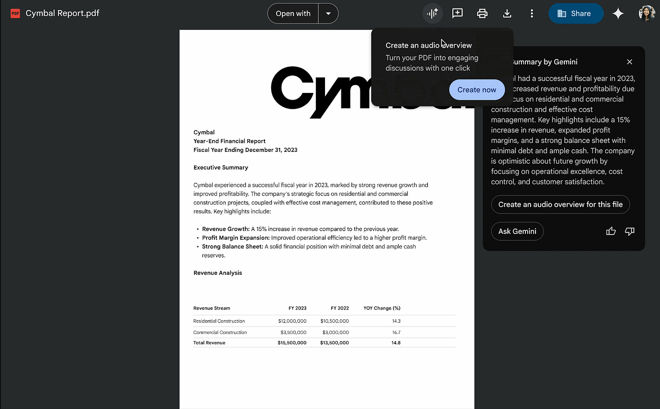Click the FY 2022 column header
The height and width of the screenshot is (409, 660).
[x=340, y=308]
